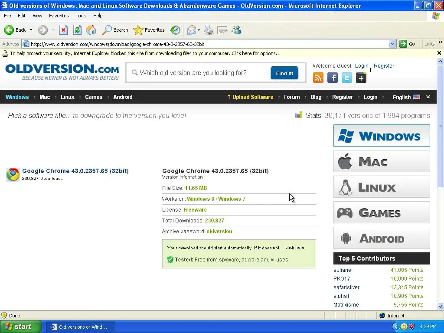Open Google Chrome 43.0.2357.65 (32bit) title link
Screen dimensions: 444x333
pyautogui.click(x=75, y=171)
